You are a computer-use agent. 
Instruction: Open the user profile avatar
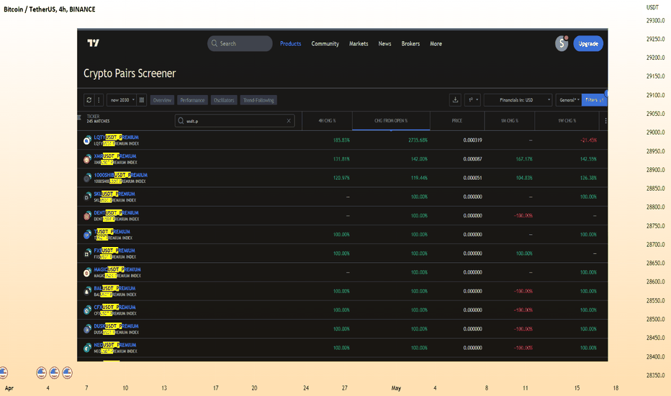pyautogui.click(x=562, y=43)
